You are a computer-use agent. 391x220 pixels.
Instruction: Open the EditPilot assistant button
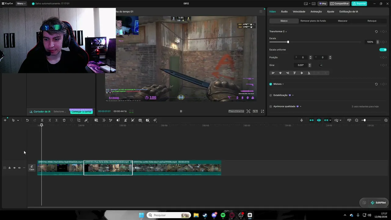378,203
